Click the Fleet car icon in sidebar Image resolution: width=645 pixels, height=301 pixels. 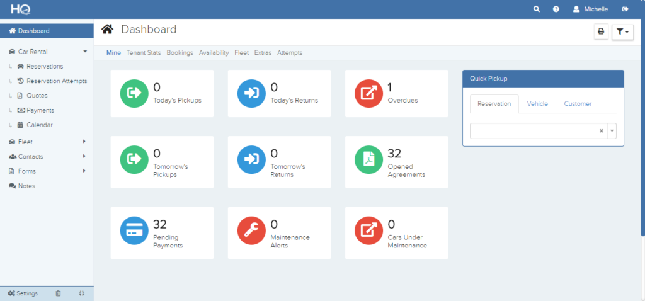[x=12, y=142]
